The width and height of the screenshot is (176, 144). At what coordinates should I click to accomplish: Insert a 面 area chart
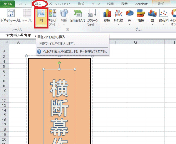point(152,15)
